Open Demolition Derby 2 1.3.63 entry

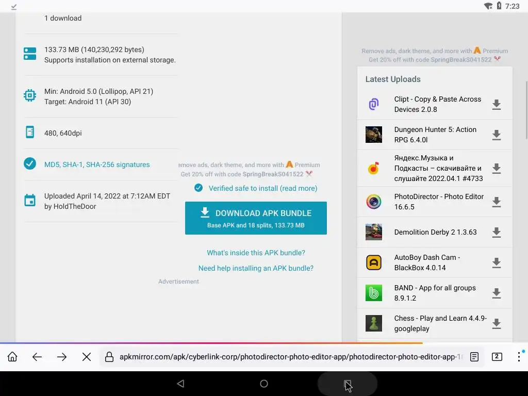point(435,232)
